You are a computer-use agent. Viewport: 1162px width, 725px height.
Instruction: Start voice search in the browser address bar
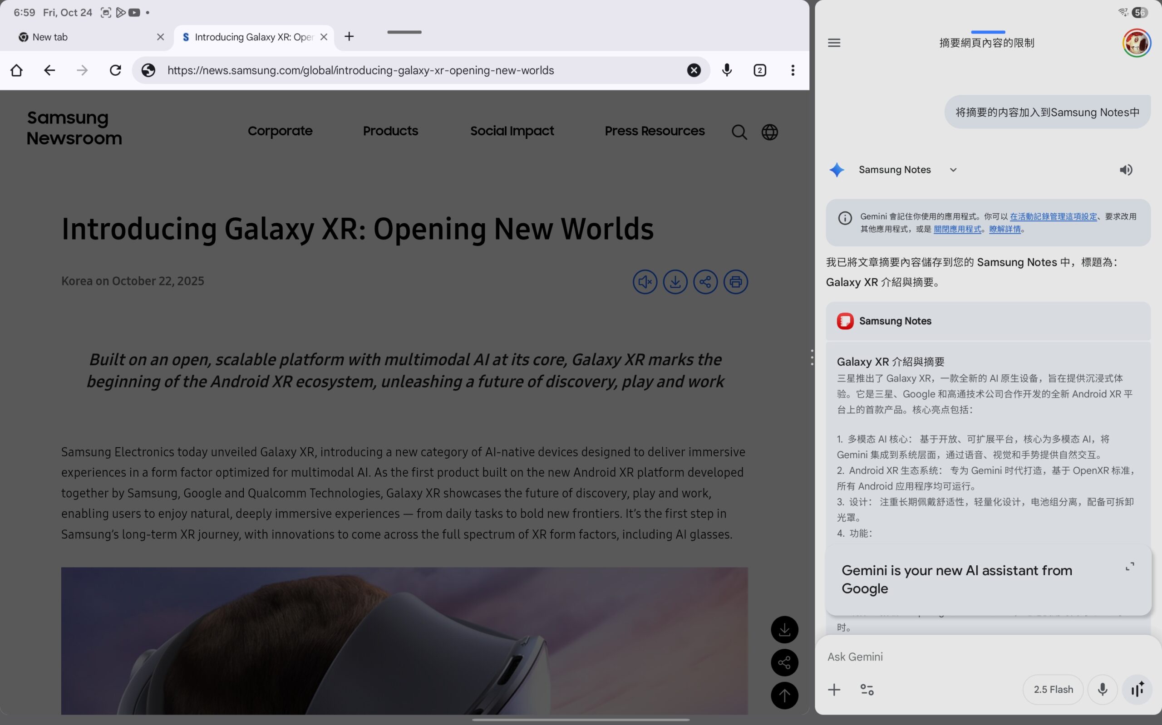point(727,70)
